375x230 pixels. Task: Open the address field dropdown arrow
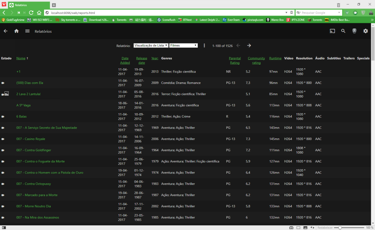[x=287, y=13]
